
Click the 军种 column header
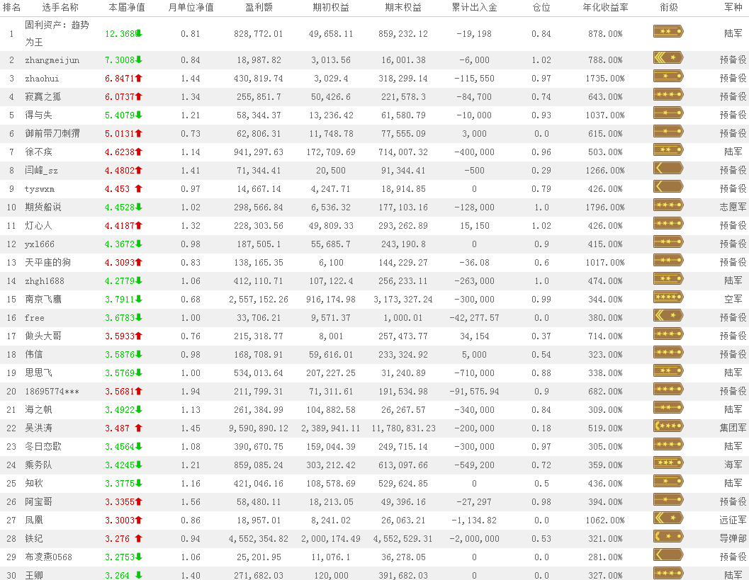[x=733, y=7]
